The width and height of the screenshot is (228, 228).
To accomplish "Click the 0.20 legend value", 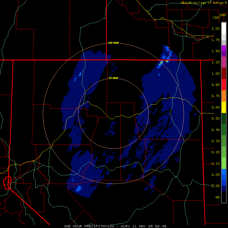I will tap(216, 152).
